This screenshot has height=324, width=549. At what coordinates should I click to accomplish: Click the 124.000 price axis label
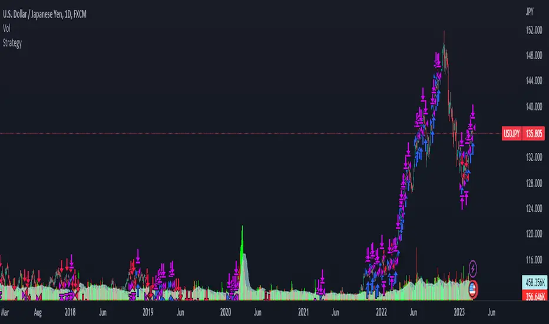tap(534, 209)
